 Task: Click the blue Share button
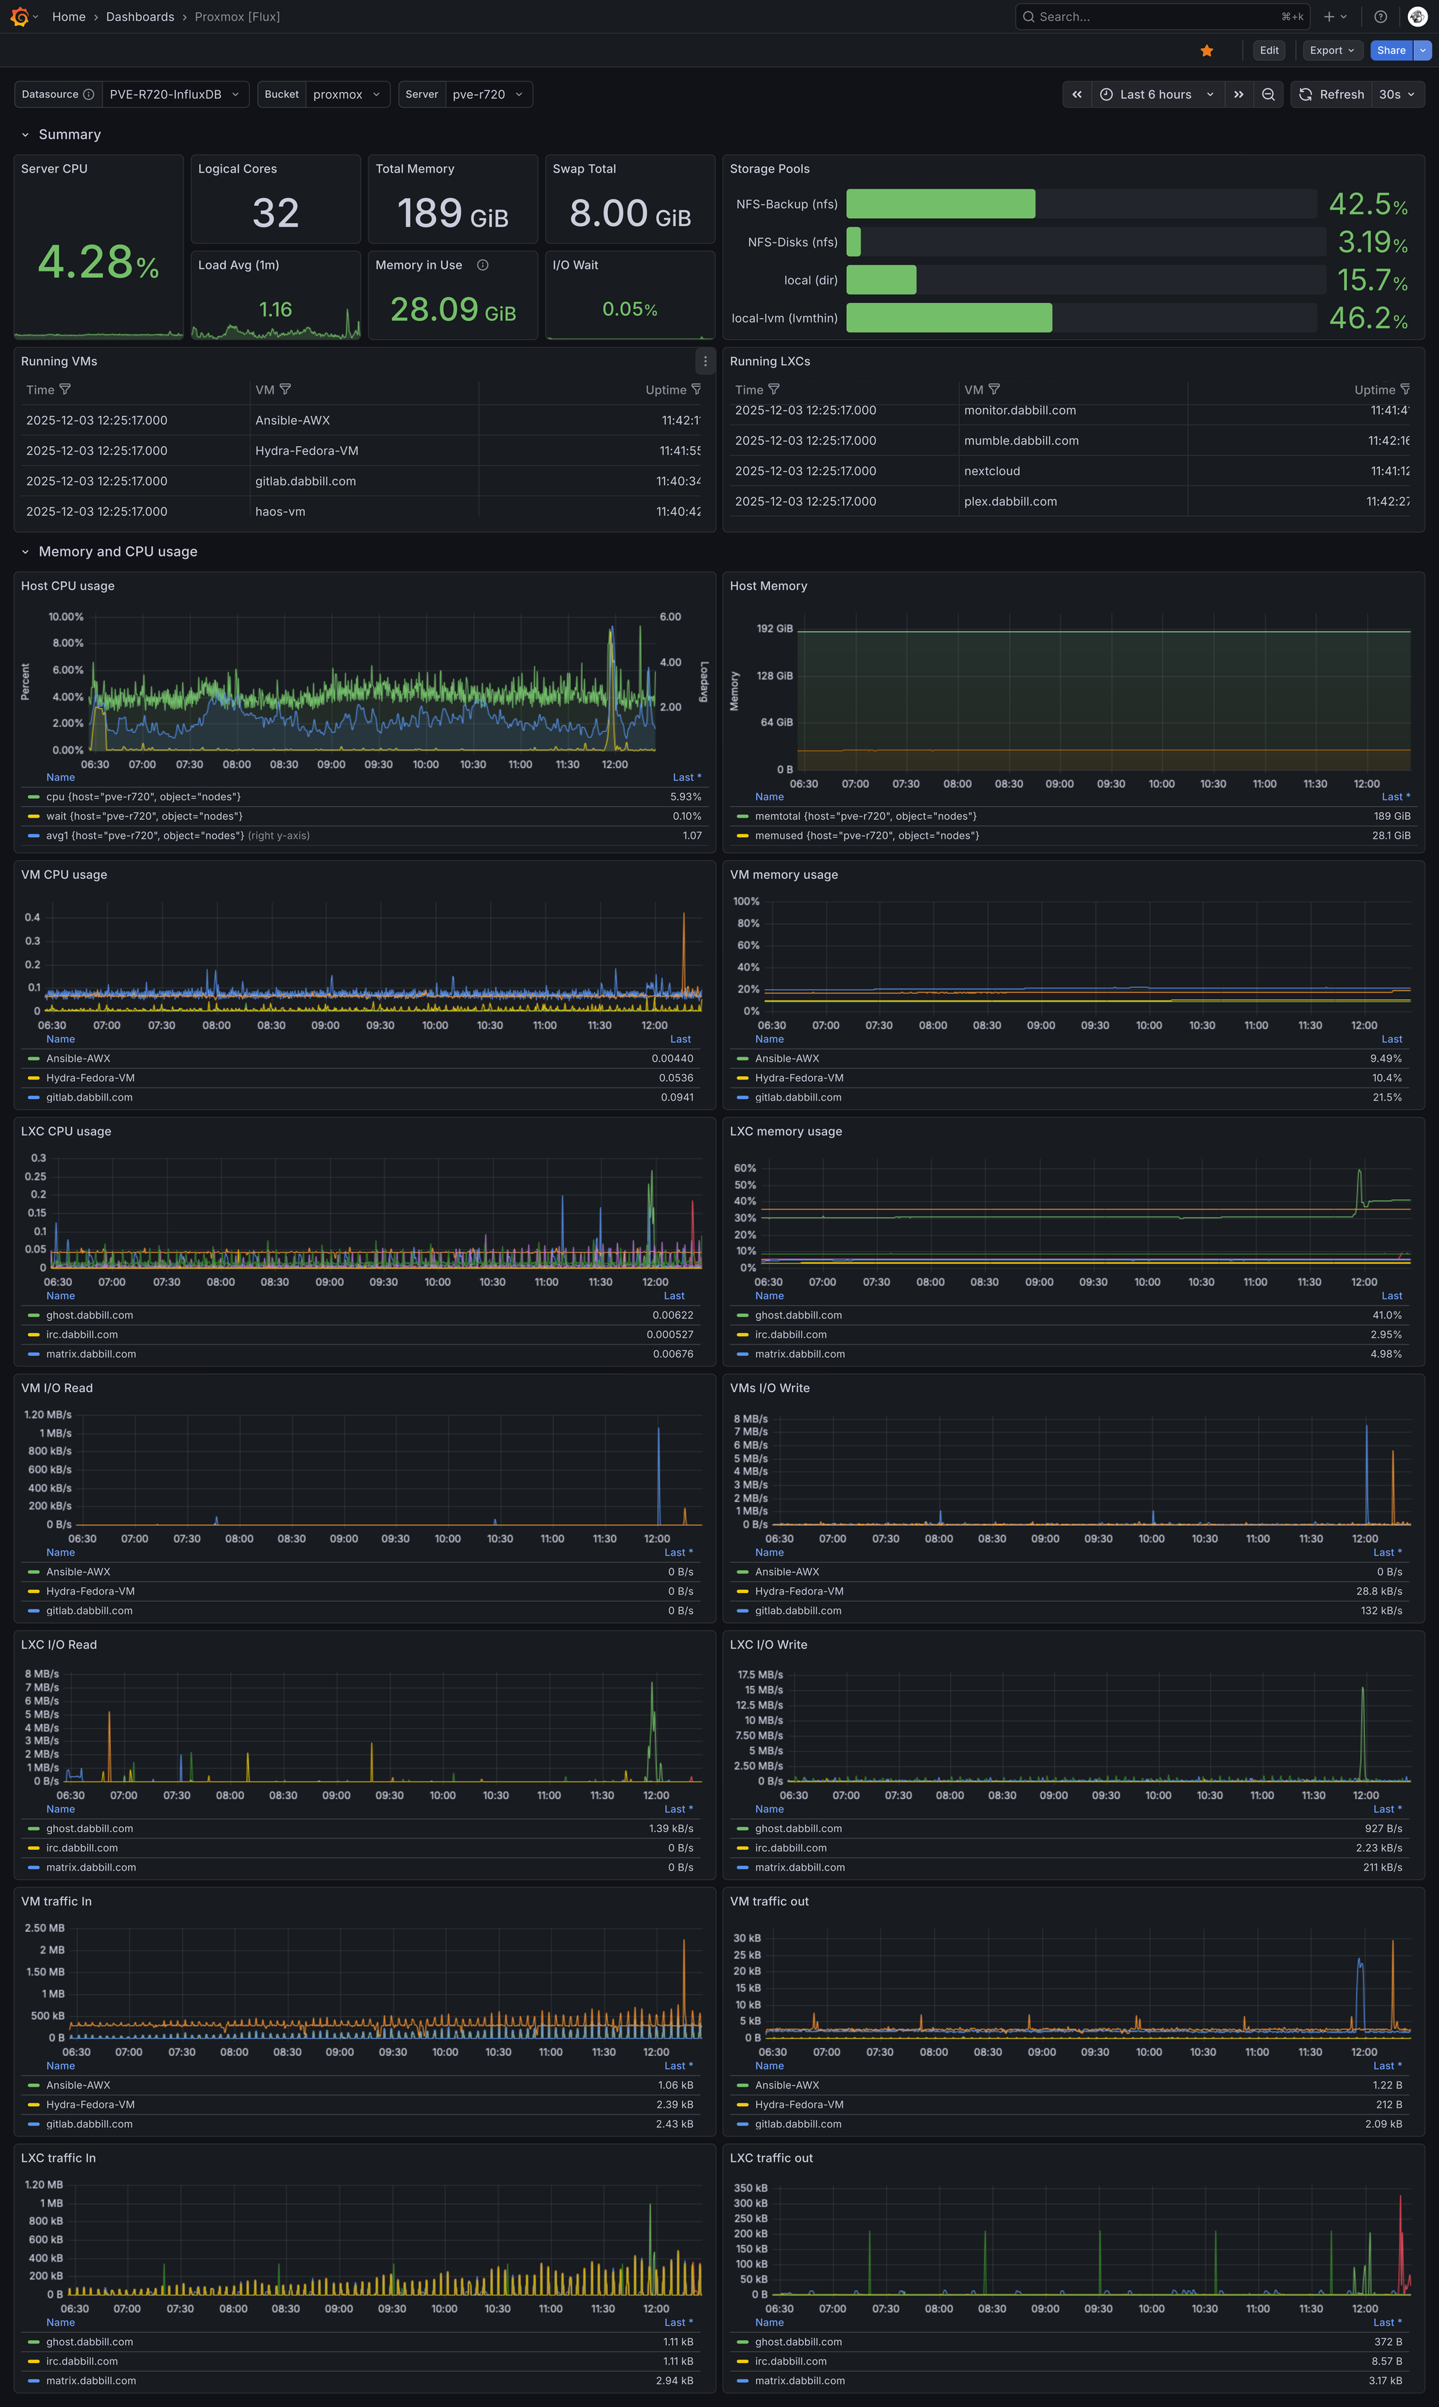1391,50
